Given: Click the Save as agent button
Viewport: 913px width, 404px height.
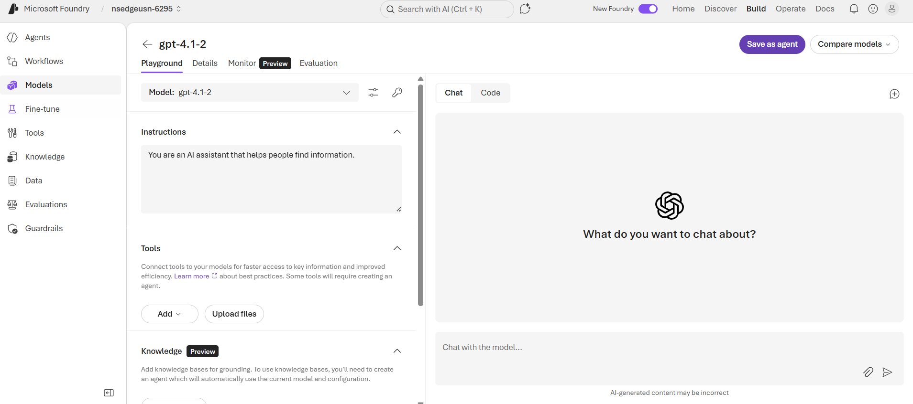Looking at the screenshot, I should pyautogui.click(x=772, y=44).
